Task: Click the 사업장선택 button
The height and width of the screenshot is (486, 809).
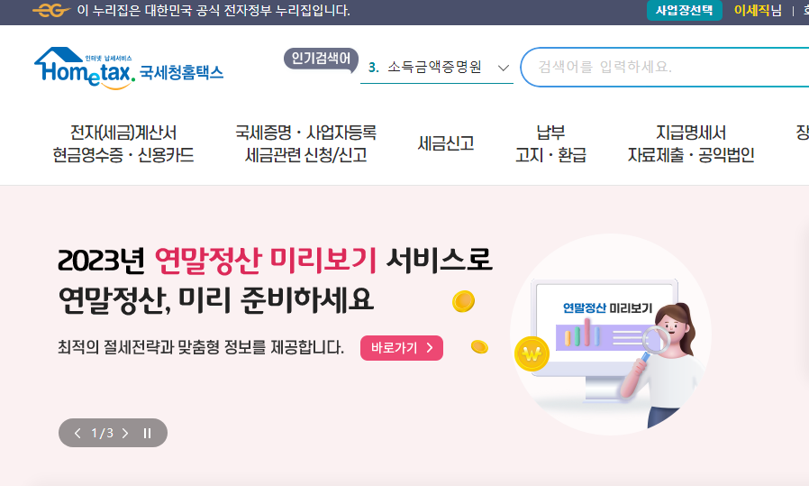Action: tap(684, 10)
